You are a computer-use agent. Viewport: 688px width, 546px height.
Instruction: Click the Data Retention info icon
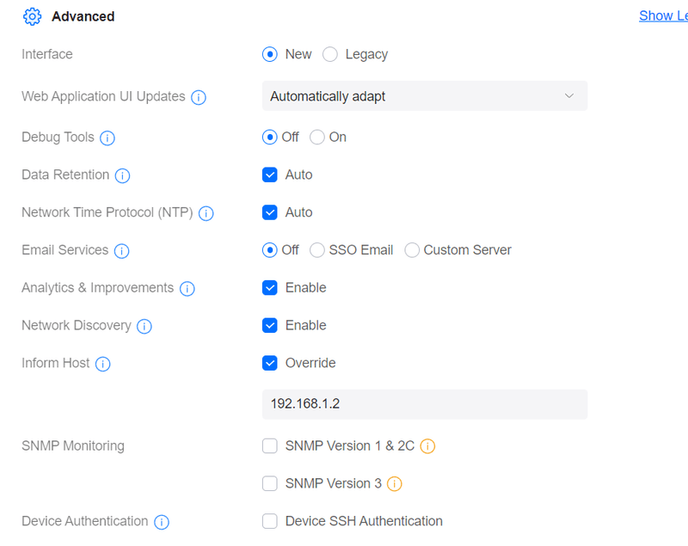(122, 175)
